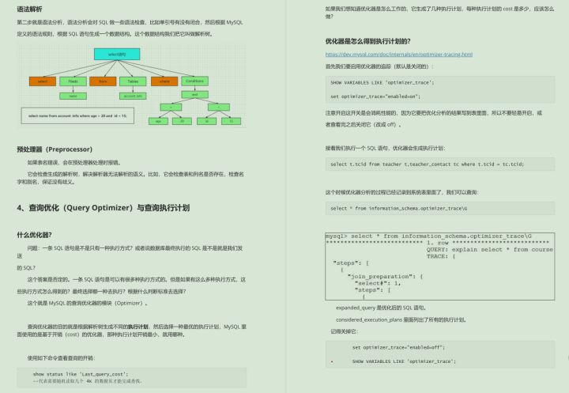
Task: Click the orange 'select' node in the diagram
Action: (43, 81)
